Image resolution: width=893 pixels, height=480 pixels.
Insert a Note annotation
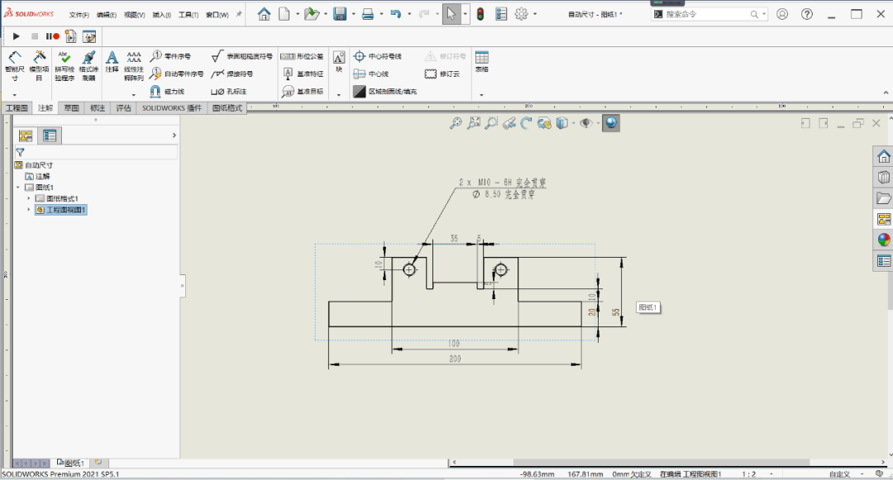112,61
